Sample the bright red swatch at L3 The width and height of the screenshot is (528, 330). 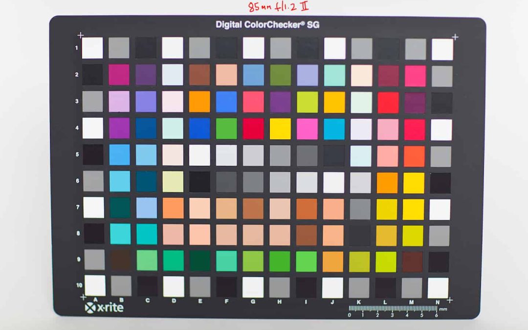388,102
